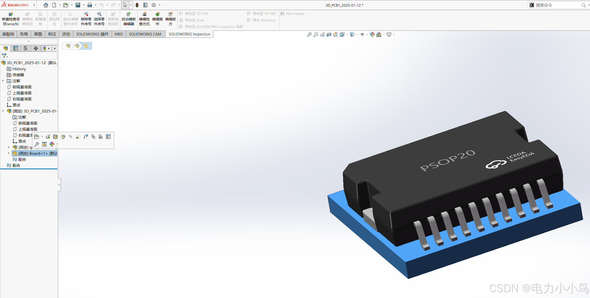Print using the printer icon
This screenshot has height=298, width=590.
point(90,5)
